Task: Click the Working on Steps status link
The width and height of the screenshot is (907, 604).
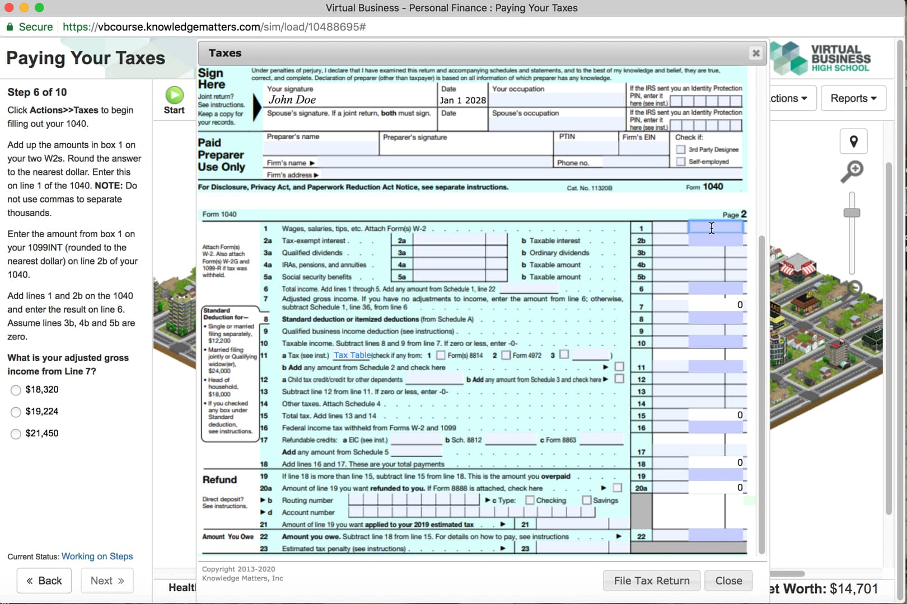Action: (x=97, y=556)
